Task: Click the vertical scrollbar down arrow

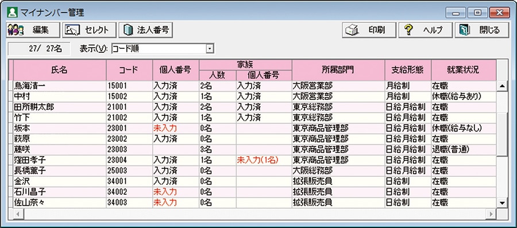Action: [502, 203]
